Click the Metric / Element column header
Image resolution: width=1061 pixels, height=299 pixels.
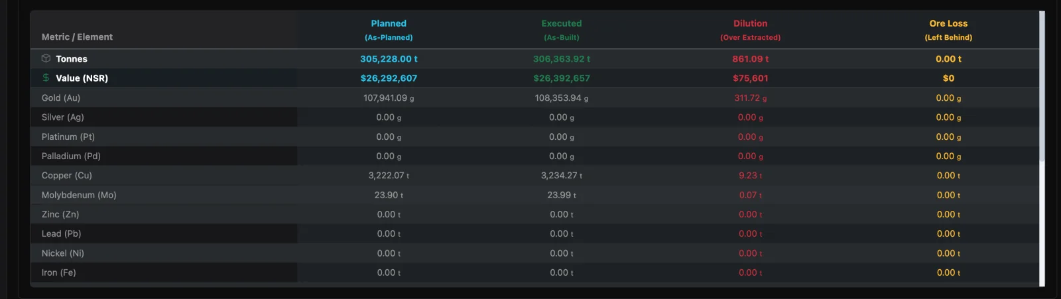tap(77, 37)
